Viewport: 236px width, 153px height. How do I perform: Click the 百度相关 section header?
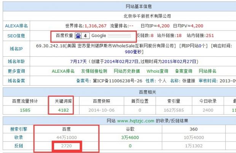(147, 92)
